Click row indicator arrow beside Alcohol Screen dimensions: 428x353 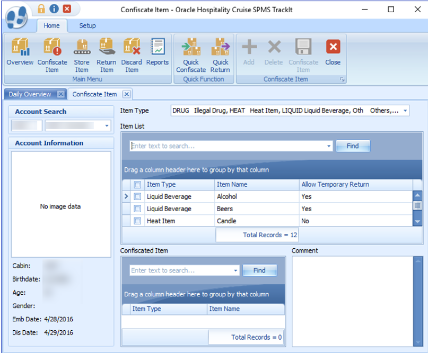click(x=126, y=196)
